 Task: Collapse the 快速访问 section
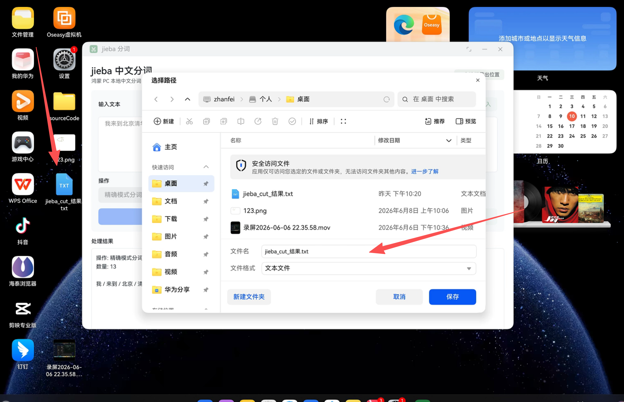pyautogui.click(x=206, y=167)
